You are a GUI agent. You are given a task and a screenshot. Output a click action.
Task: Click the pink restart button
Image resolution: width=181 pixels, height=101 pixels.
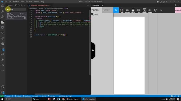[178, 10]
